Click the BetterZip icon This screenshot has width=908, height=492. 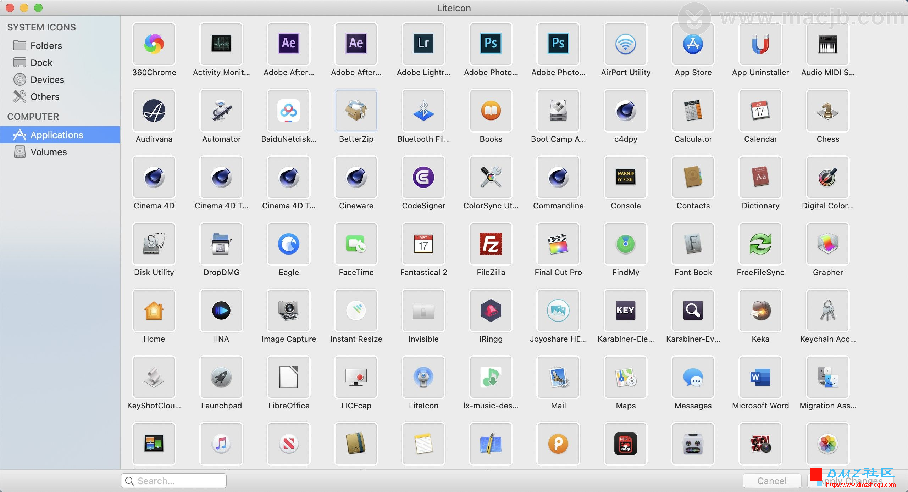(356, 111)
